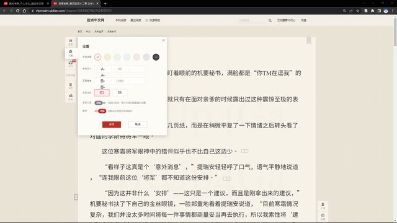This screenshot has width=397, height=223.
Task: Choose the dark night theme swatch
Action: tap(156, 57)
